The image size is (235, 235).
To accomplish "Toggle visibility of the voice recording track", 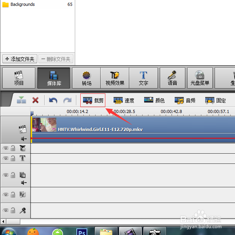I will pos(5,210).
